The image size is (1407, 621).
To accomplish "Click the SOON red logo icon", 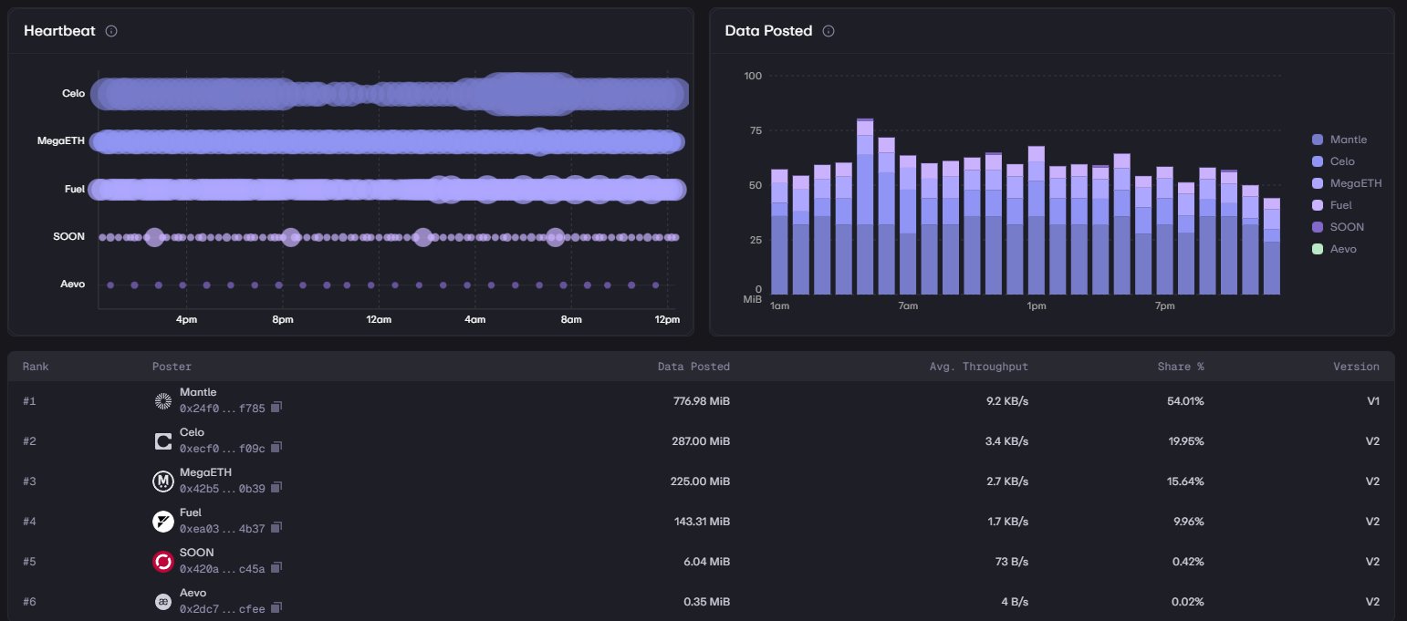I will coord(163,562).
